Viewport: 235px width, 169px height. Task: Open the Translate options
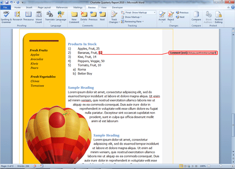[x=50, y=17]
